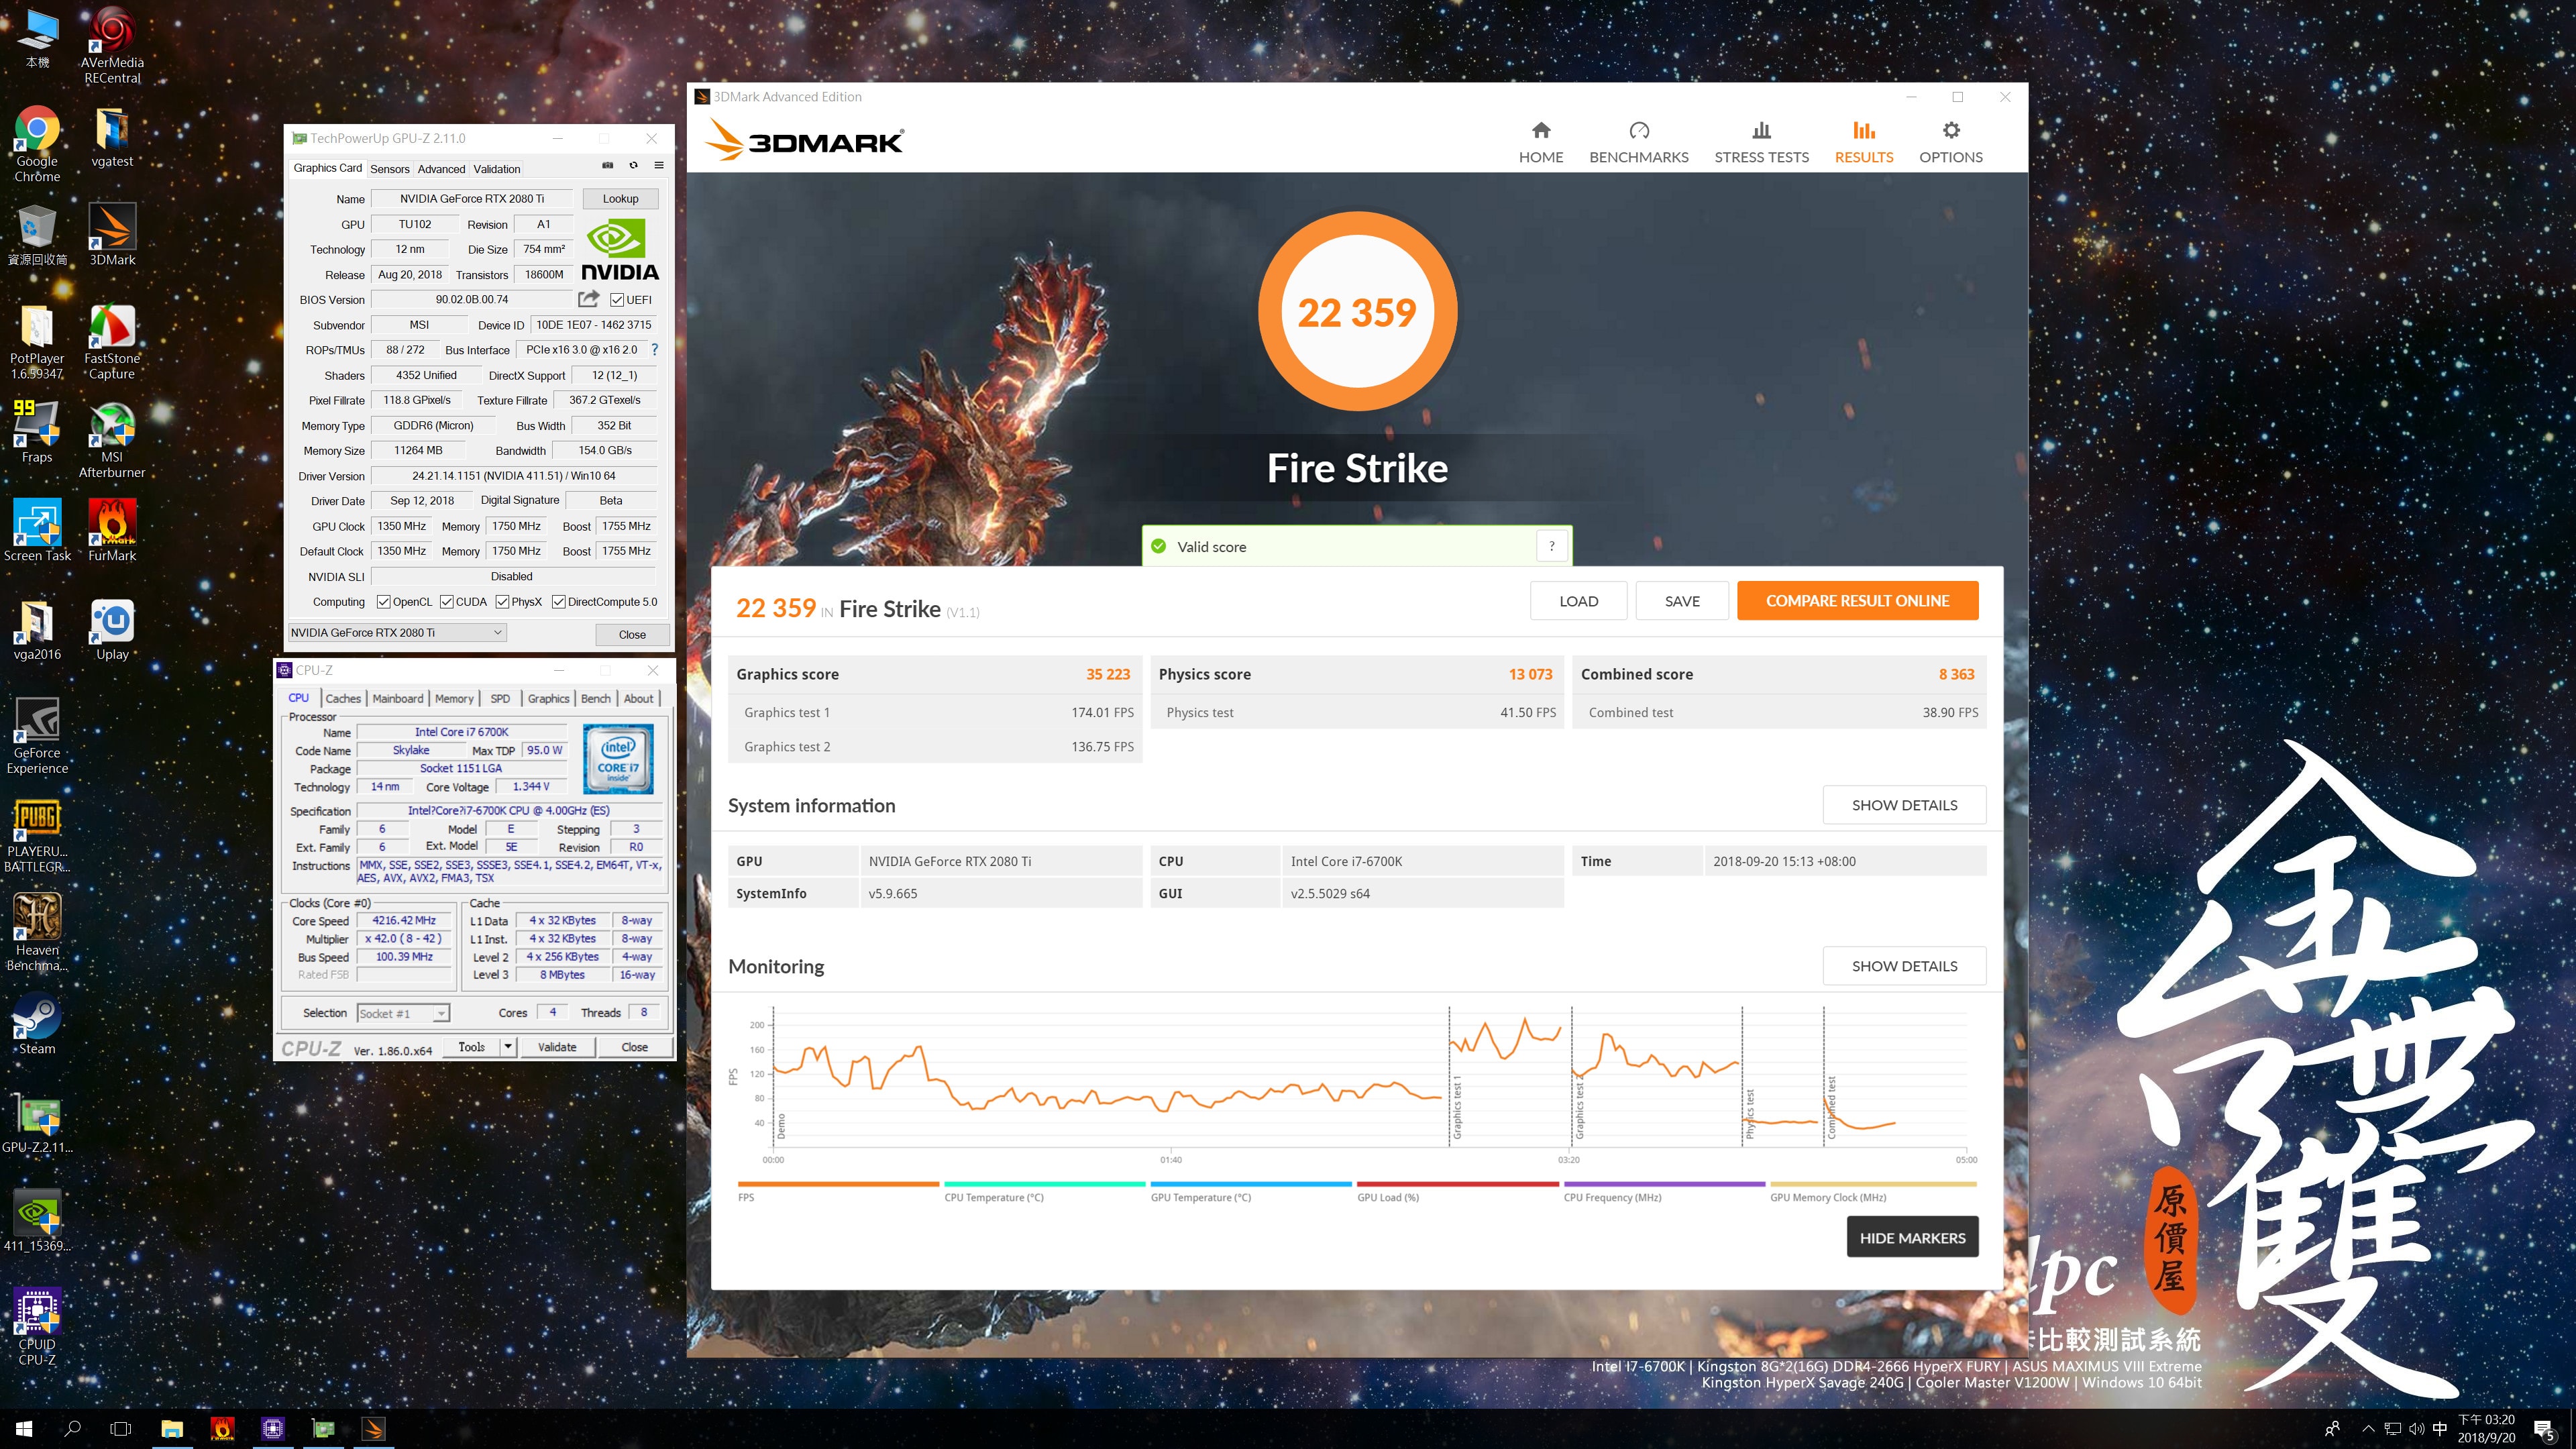2576x1449 pixels.
Task: Toggle the CUDA checkbox in GPU-Z
Action: (x=446, y=602)
